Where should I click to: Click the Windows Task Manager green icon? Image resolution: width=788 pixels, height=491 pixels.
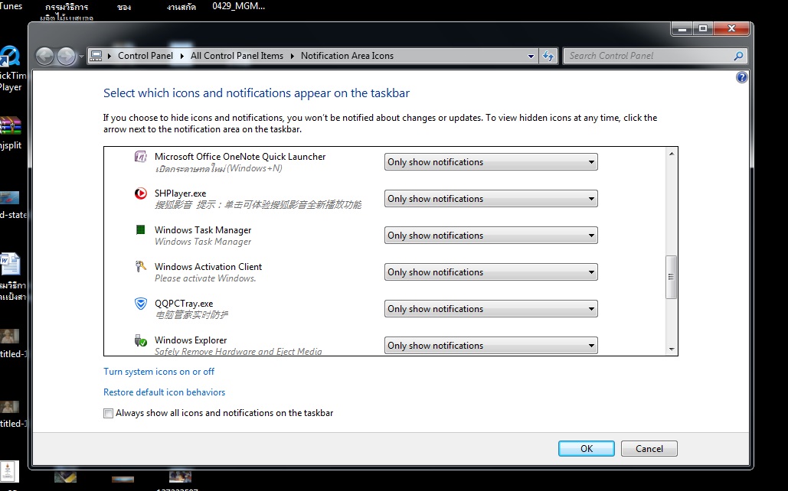140,230
